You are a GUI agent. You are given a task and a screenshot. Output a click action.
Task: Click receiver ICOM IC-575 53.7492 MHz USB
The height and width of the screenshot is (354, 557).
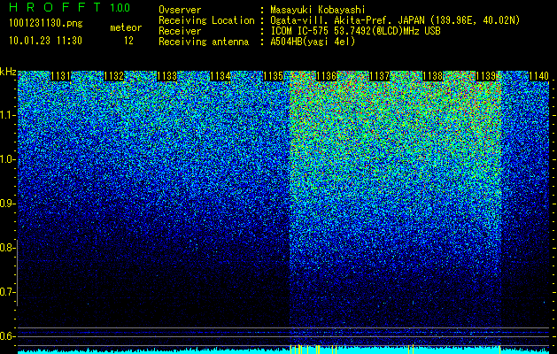pyautogui.click(x=355, y=31)
